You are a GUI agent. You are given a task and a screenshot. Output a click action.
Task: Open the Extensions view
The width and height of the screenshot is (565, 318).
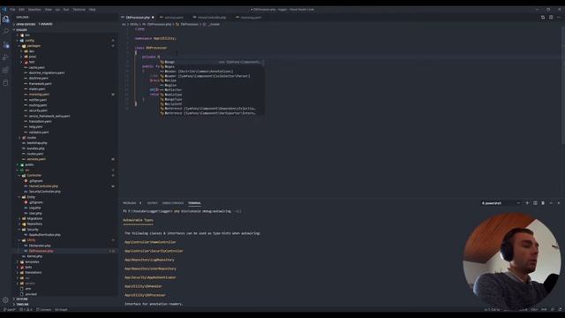(6, 70)
